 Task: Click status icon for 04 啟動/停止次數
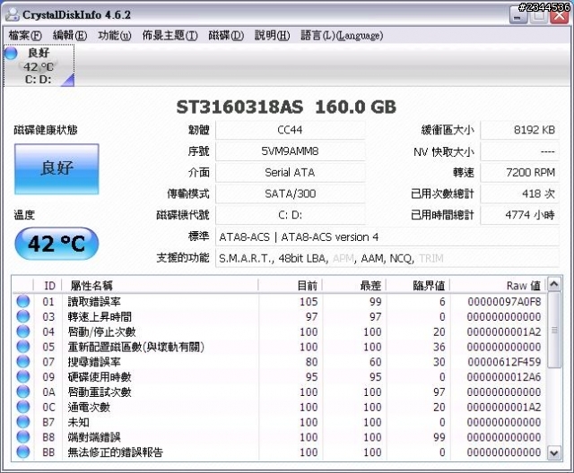click(23, 331)
